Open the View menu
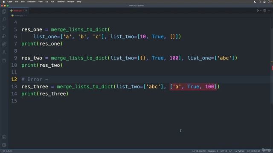 (41, 2)
